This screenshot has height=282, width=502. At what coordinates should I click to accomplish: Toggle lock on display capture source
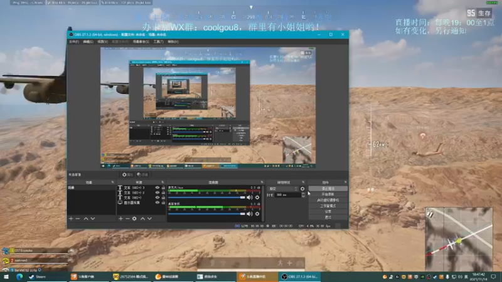[x=163, y=202]
